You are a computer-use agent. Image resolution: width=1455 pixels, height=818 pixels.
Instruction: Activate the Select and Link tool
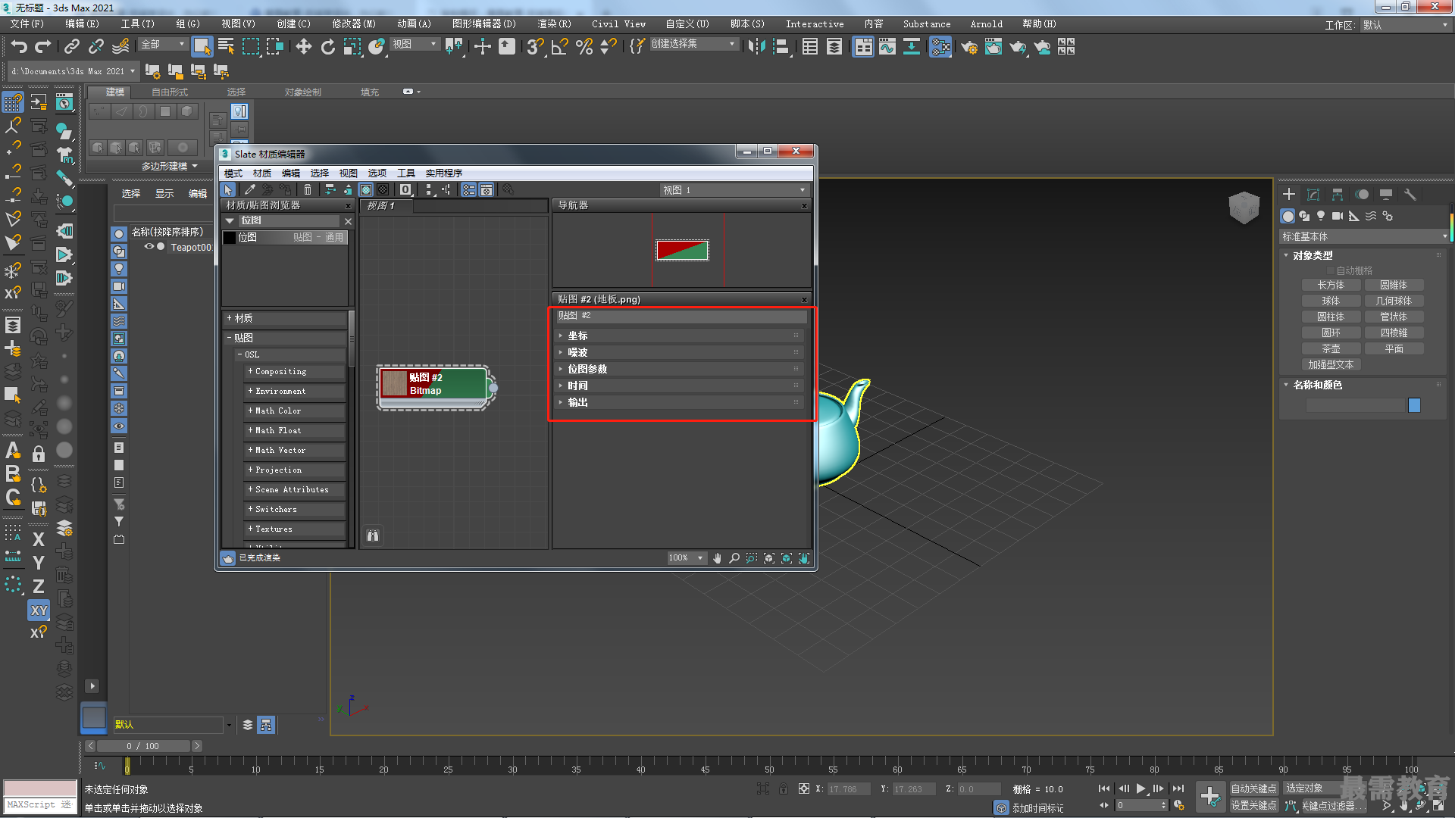72,47
